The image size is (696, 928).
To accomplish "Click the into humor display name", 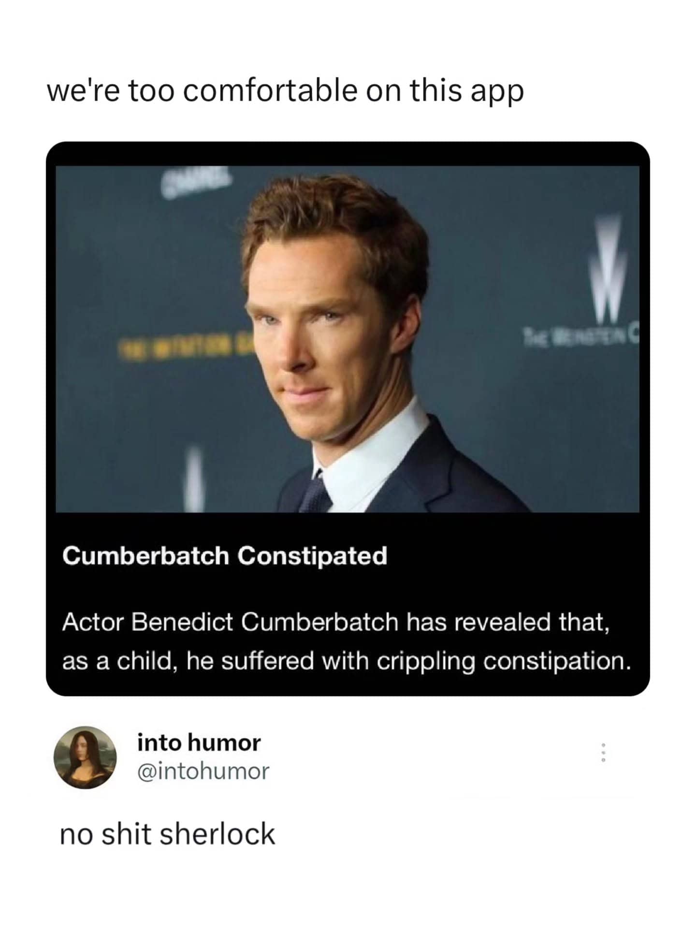I will click(x=199, y=742).
